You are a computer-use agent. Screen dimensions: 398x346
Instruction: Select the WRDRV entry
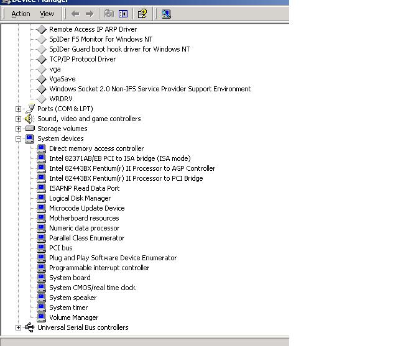click(x=61, y=99)
